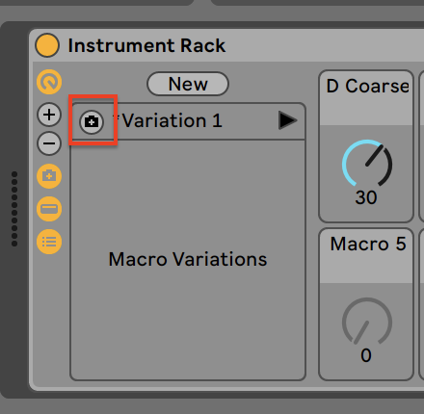Image resolution: width=424 pixels, height=414 pixels.
Task: Toggle the Macro Controls visibility knob icon
Action: coord(49,82)
